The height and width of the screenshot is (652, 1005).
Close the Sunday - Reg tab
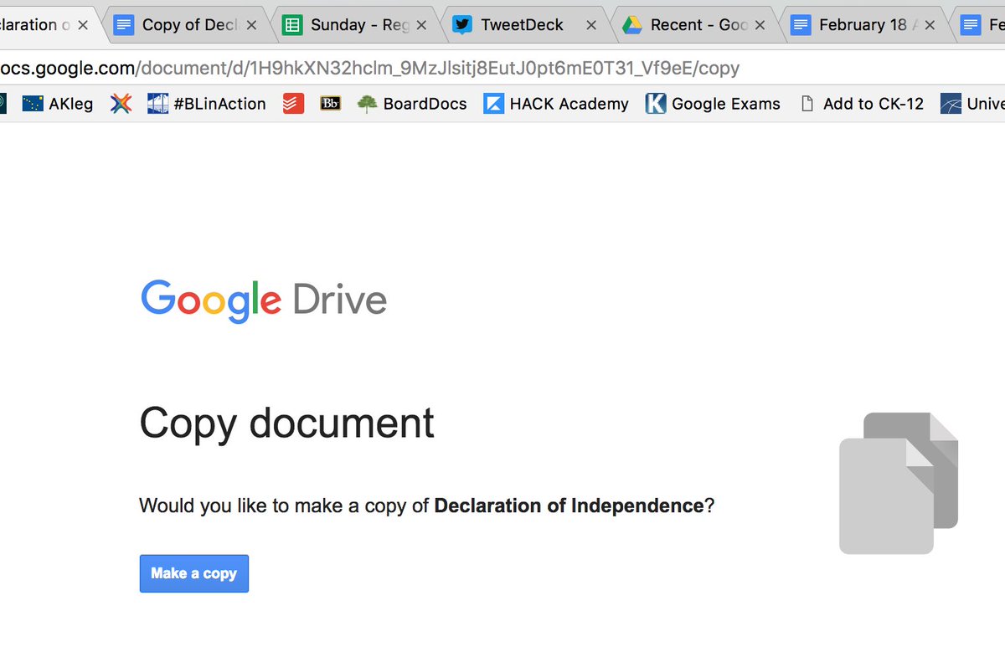click(x=421, y=25)
